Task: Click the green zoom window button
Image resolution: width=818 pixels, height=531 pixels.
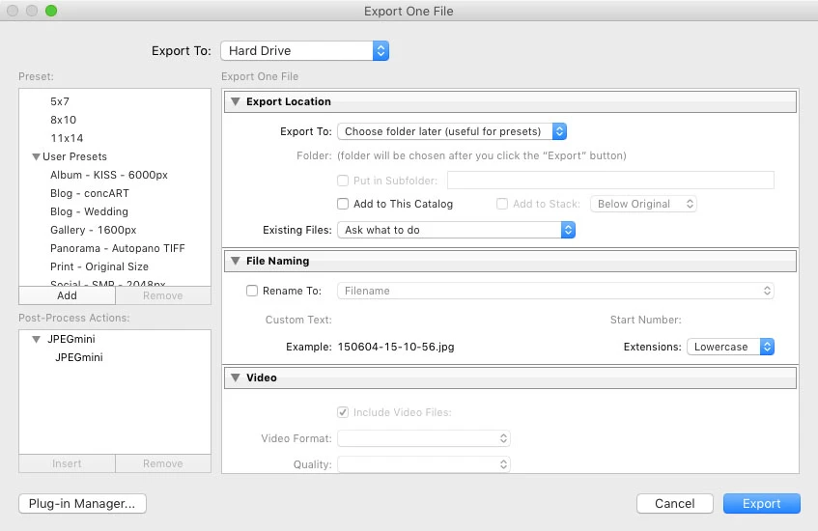Action: pos(51,11)
